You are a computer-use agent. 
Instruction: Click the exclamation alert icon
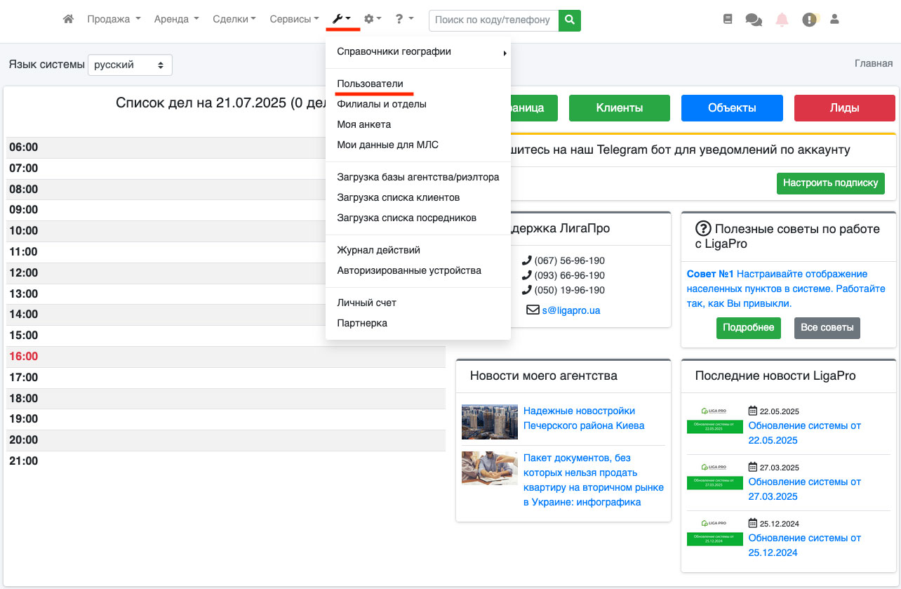pos(810,20)
